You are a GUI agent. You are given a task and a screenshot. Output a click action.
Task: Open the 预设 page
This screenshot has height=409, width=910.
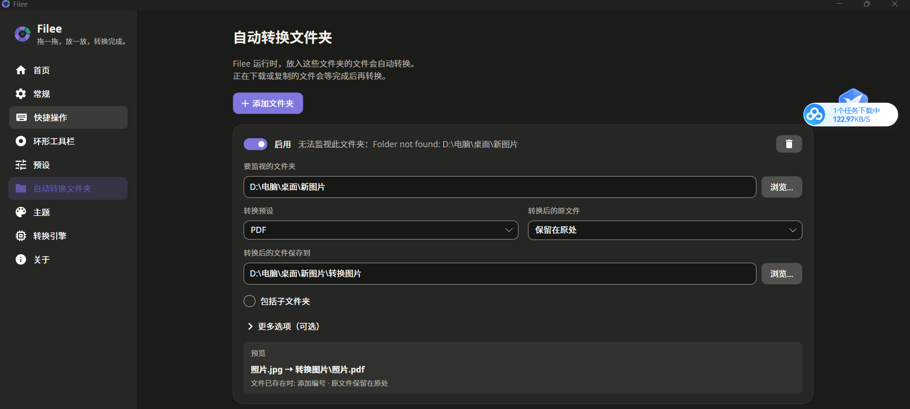click(x=68, y=165)
